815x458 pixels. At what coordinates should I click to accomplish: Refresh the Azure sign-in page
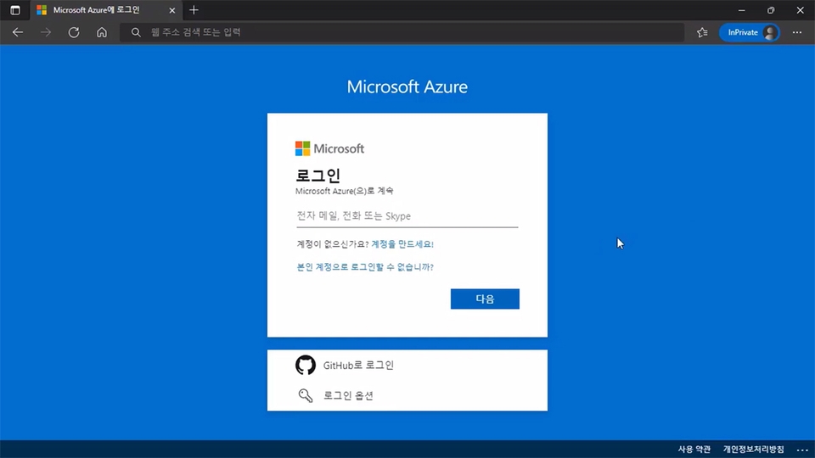coord(74,32)
